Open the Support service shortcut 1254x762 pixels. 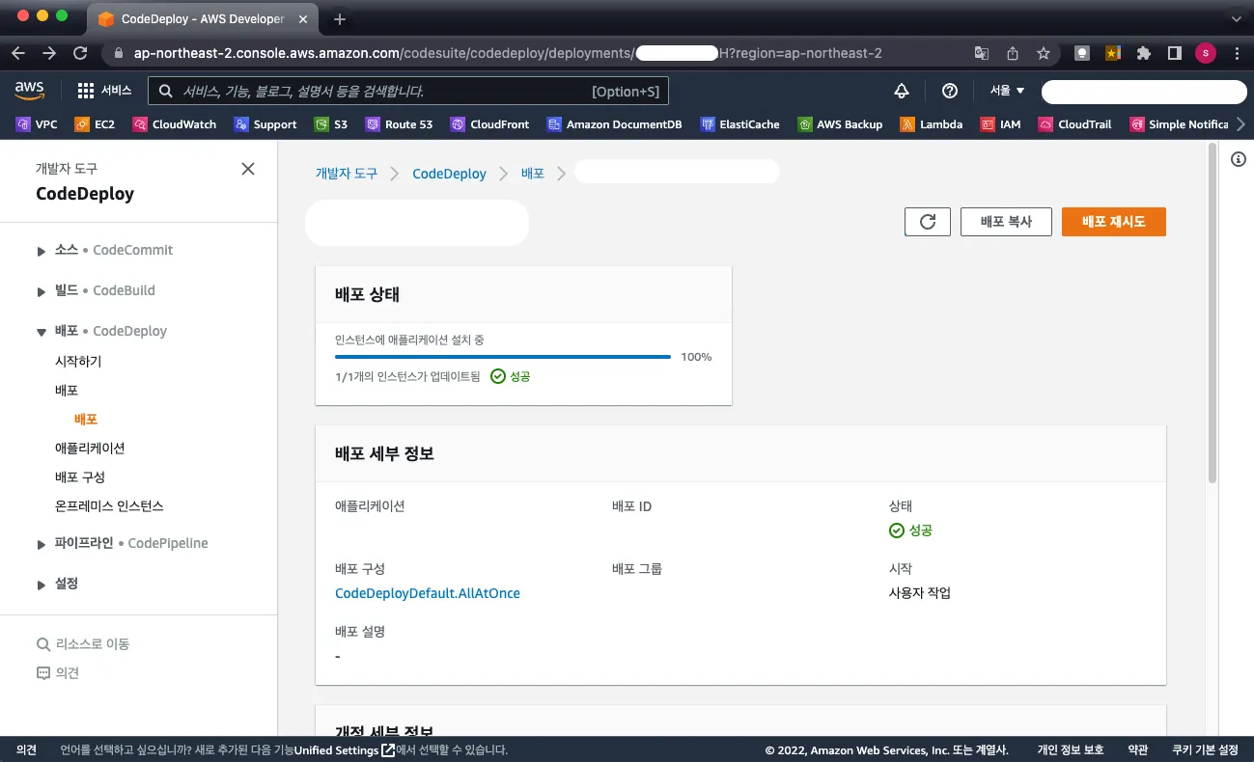(265, 124)
